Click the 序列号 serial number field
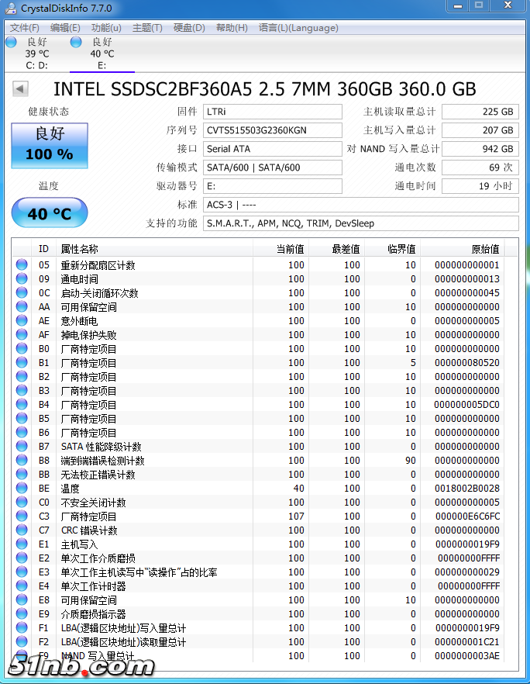Viewport: 530px width, 684px height. tap(272, 130)
